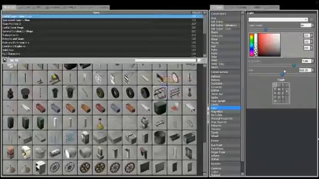Select Robotics and Gears row

click(102, 39)
